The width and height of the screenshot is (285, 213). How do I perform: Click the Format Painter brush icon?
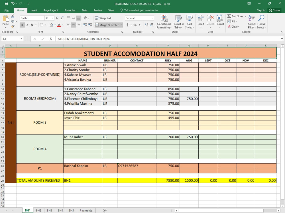coord(13,26)
